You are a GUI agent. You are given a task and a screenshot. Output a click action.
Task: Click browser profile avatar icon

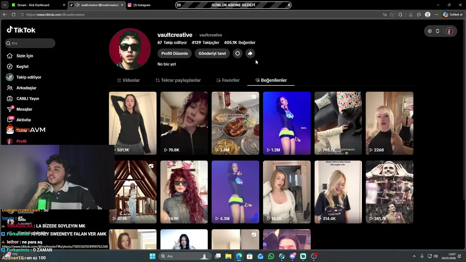[428, 15]
